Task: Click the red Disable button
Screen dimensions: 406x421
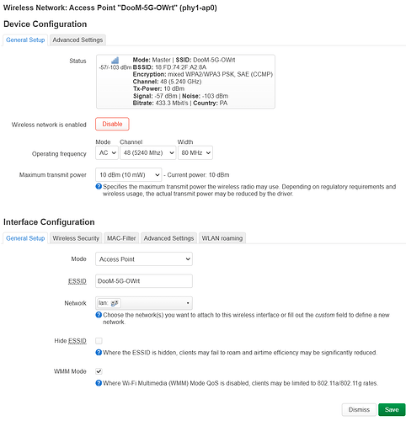Action: [112, 124]
